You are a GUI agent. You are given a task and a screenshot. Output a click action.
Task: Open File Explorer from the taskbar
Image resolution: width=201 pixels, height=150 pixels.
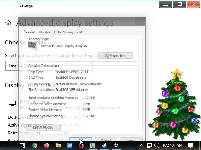click(x=58, y=145)
